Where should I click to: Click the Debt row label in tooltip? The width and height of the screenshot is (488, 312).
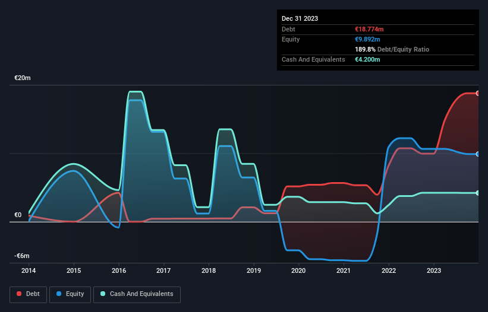point(288,29)
